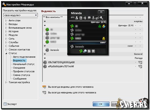Toggle the visible dot on the CRc7d6TO3YgKXN1pG8 row
The width and height of the screenshot is (150, 110).
[x=136, y=62]
